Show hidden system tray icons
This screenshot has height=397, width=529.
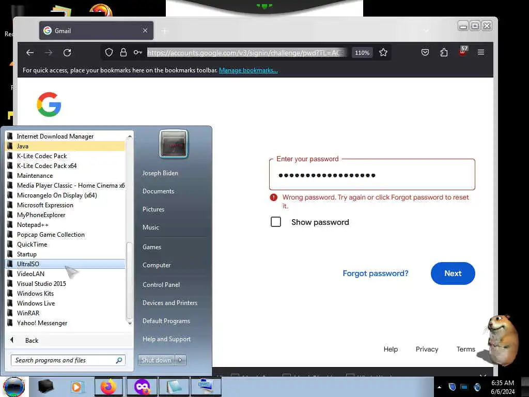pos(439,387)
